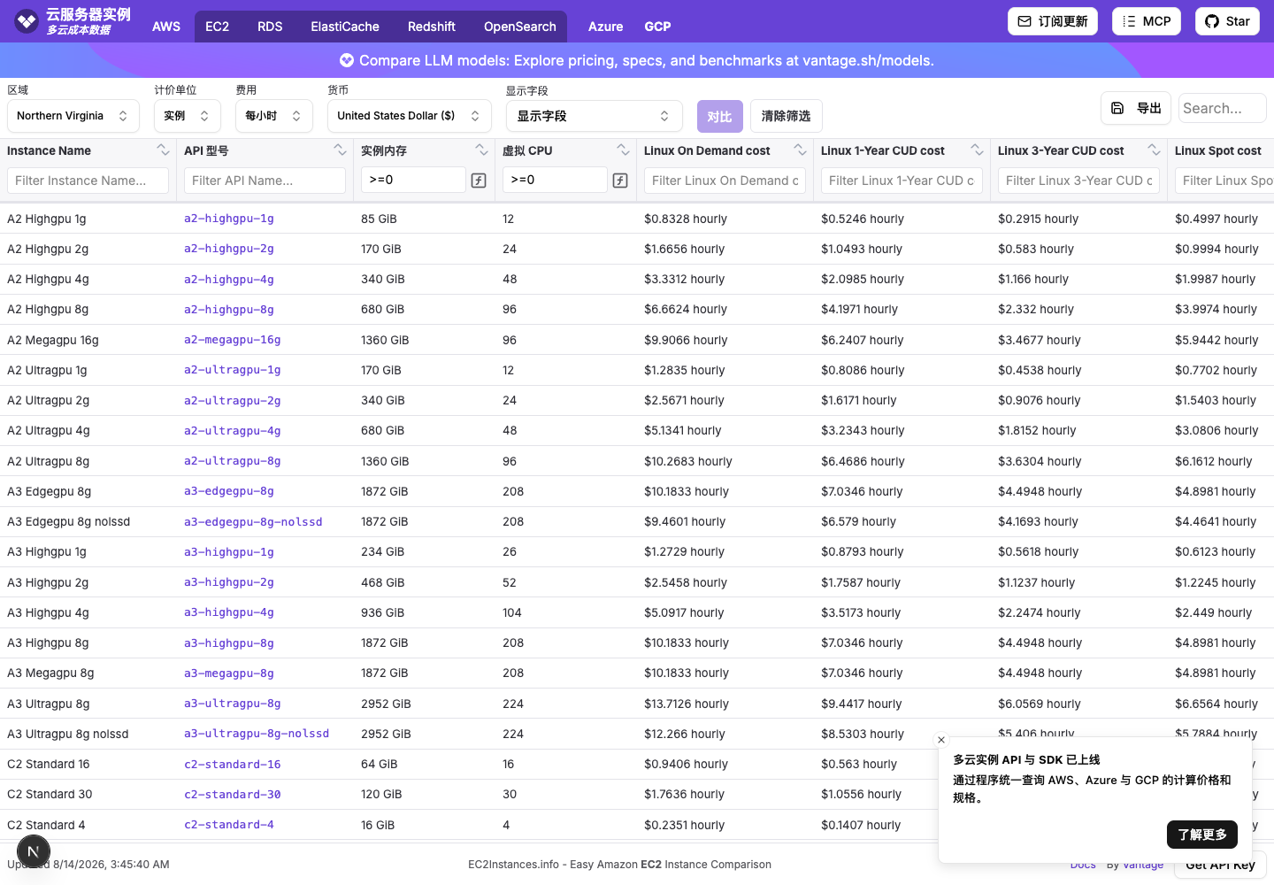
Task: Switch to the AWS tab
Action: 166,27
